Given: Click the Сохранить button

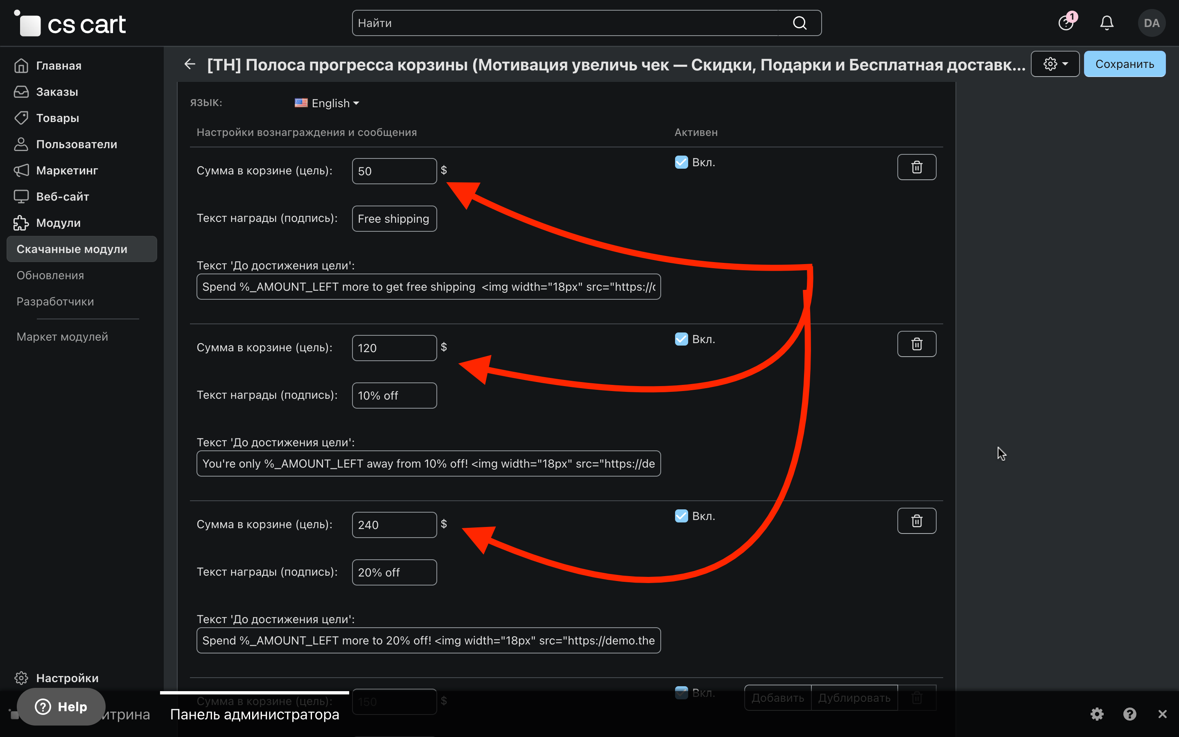Looking at the screenshot, I should click(1125, 64).
